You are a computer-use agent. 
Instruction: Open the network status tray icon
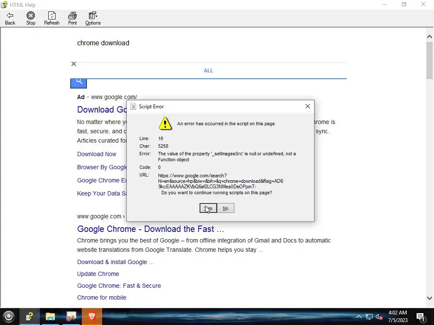(x=369, y=317)
